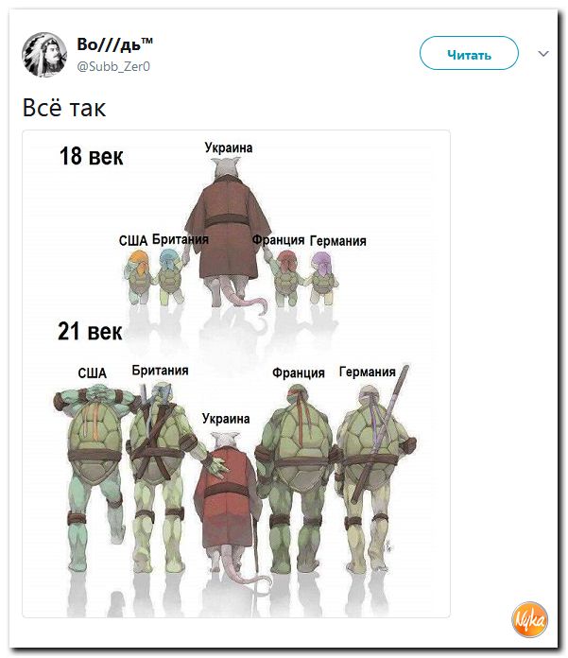Click the '18 век' heading in image
568x658 pixels.
pyautogui.click(x=91, y=156)
